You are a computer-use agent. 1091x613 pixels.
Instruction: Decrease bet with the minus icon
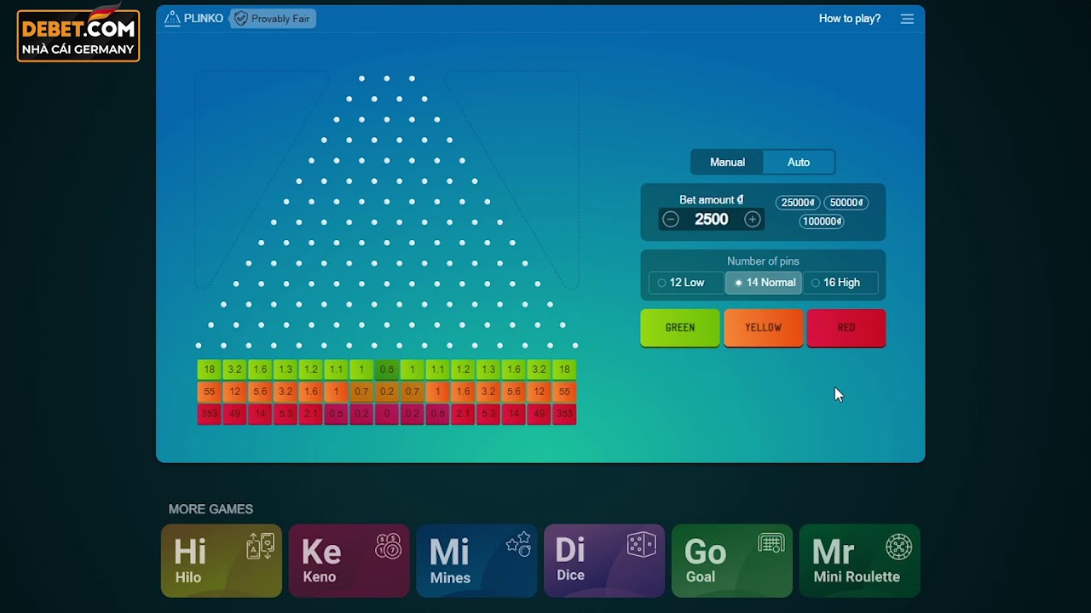(x=671, y=220)
